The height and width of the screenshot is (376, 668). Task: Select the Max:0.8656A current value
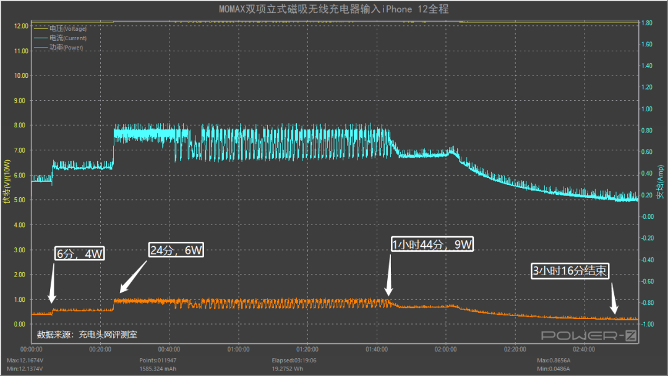point(554,361)
